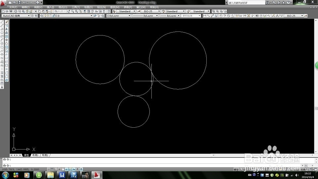Select the Line tool in Draw toolbar
The height and width of the screenshot is (179, 318).
click(x=2, y=22)
